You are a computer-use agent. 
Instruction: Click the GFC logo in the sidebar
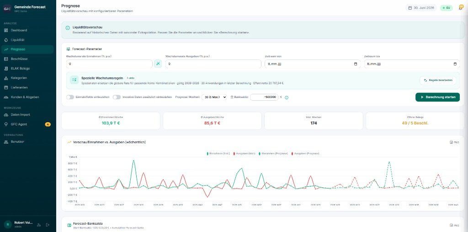(7, 9)
